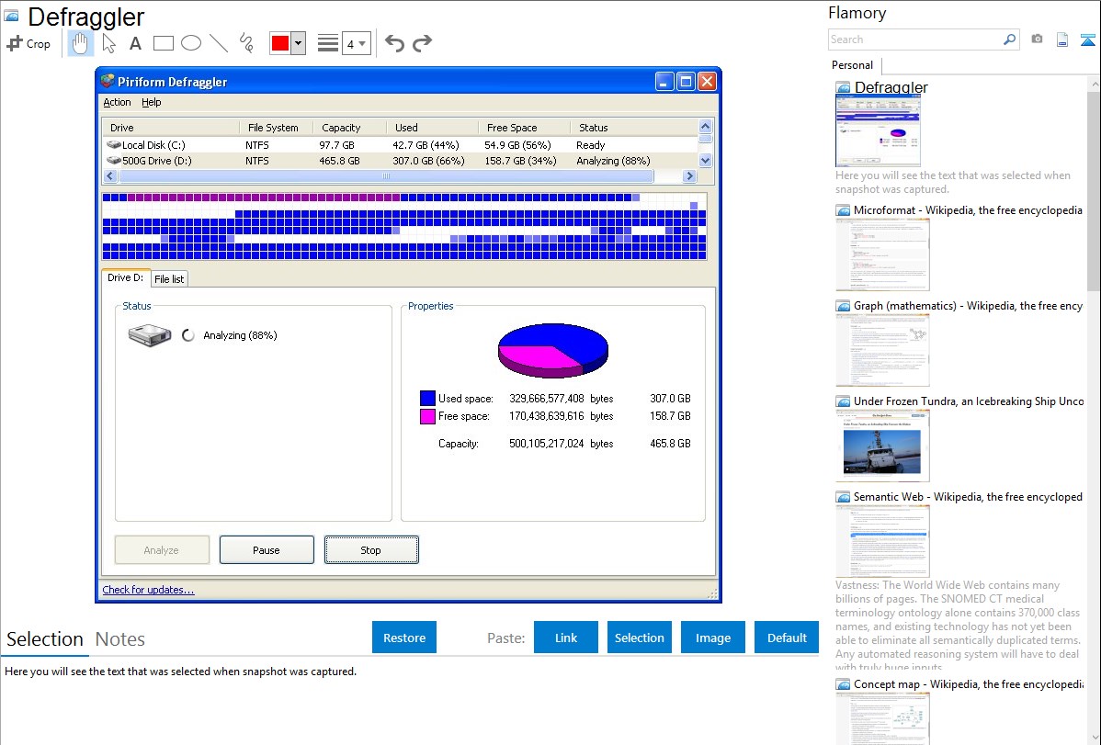Click the Drive column header
Screen dimensions: 1101x745
(171, 127)
